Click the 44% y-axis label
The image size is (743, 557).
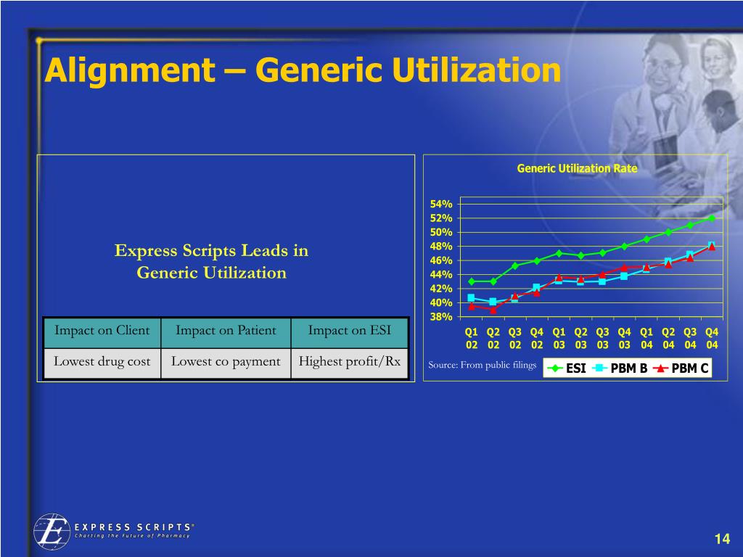[x=441, y=275]
